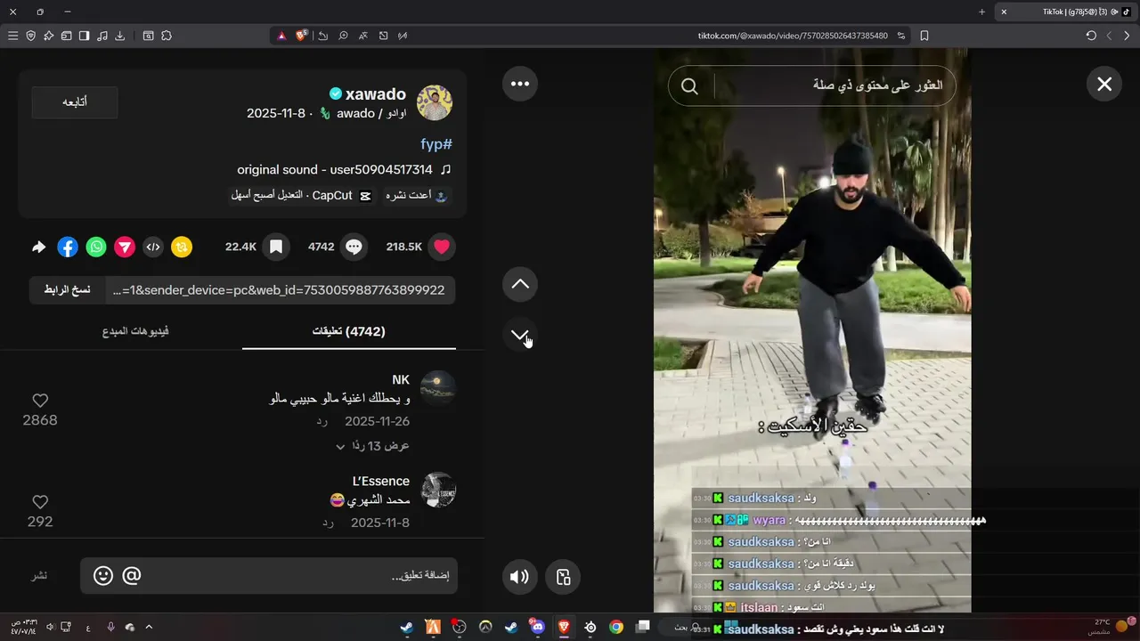Click the search magnifier in the video overlay
1140x641 pixels.
689,86
